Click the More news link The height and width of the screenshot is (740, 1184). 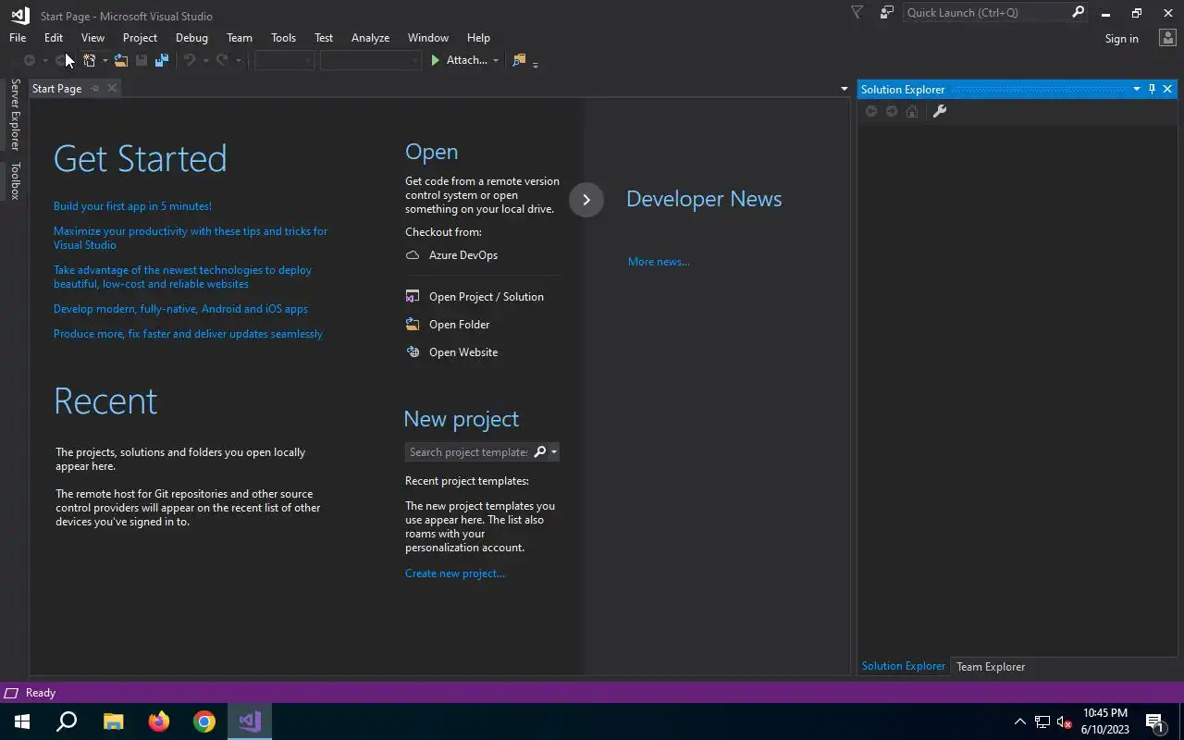pyautogui.click(x=659, y=262)
